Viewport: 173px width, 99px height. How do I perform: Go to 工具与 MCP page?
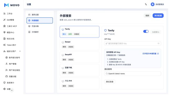(12, 26)
